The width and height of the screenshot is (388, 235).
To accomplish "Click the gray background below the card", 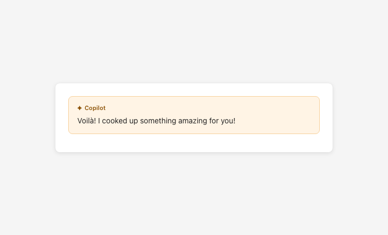I will click(194, 192).
